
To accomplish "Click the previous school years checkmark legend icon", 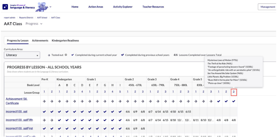I will tap(123, 55).
